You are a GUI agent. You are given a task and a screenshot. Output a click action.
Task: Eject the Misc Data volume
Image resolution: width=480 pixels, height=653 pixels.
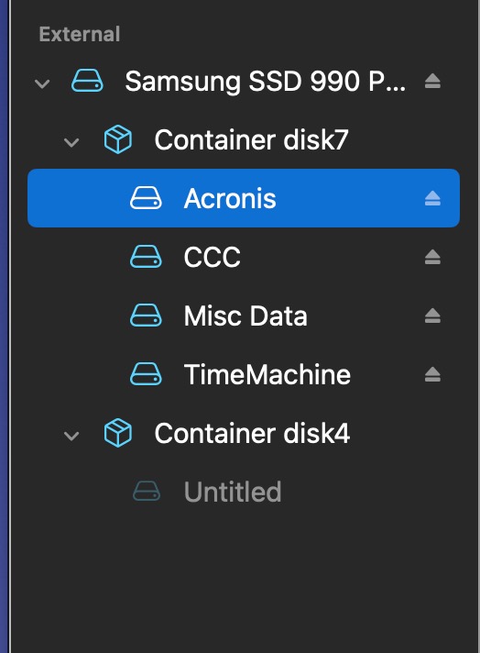click(432, 315)
